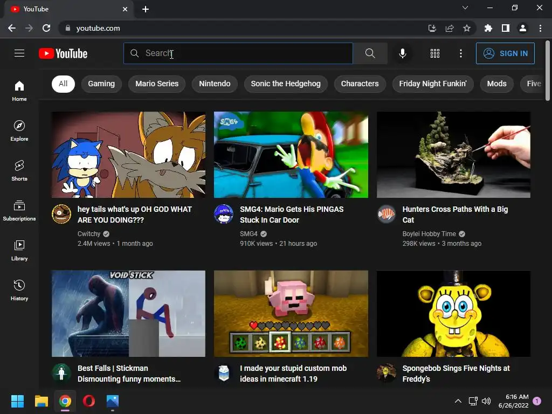Screen dimensions: 552x414
Task: Open the YouTube apps grid
Action: [435, 53]
